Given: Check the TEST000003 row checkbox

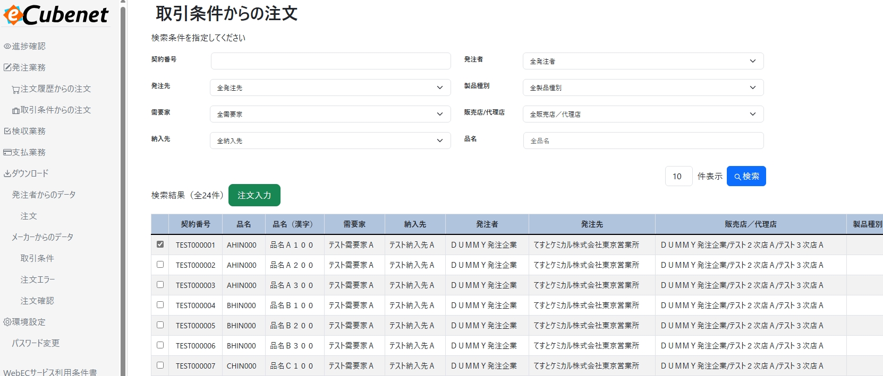Looking at the screenshot, I should pos(160,285).
